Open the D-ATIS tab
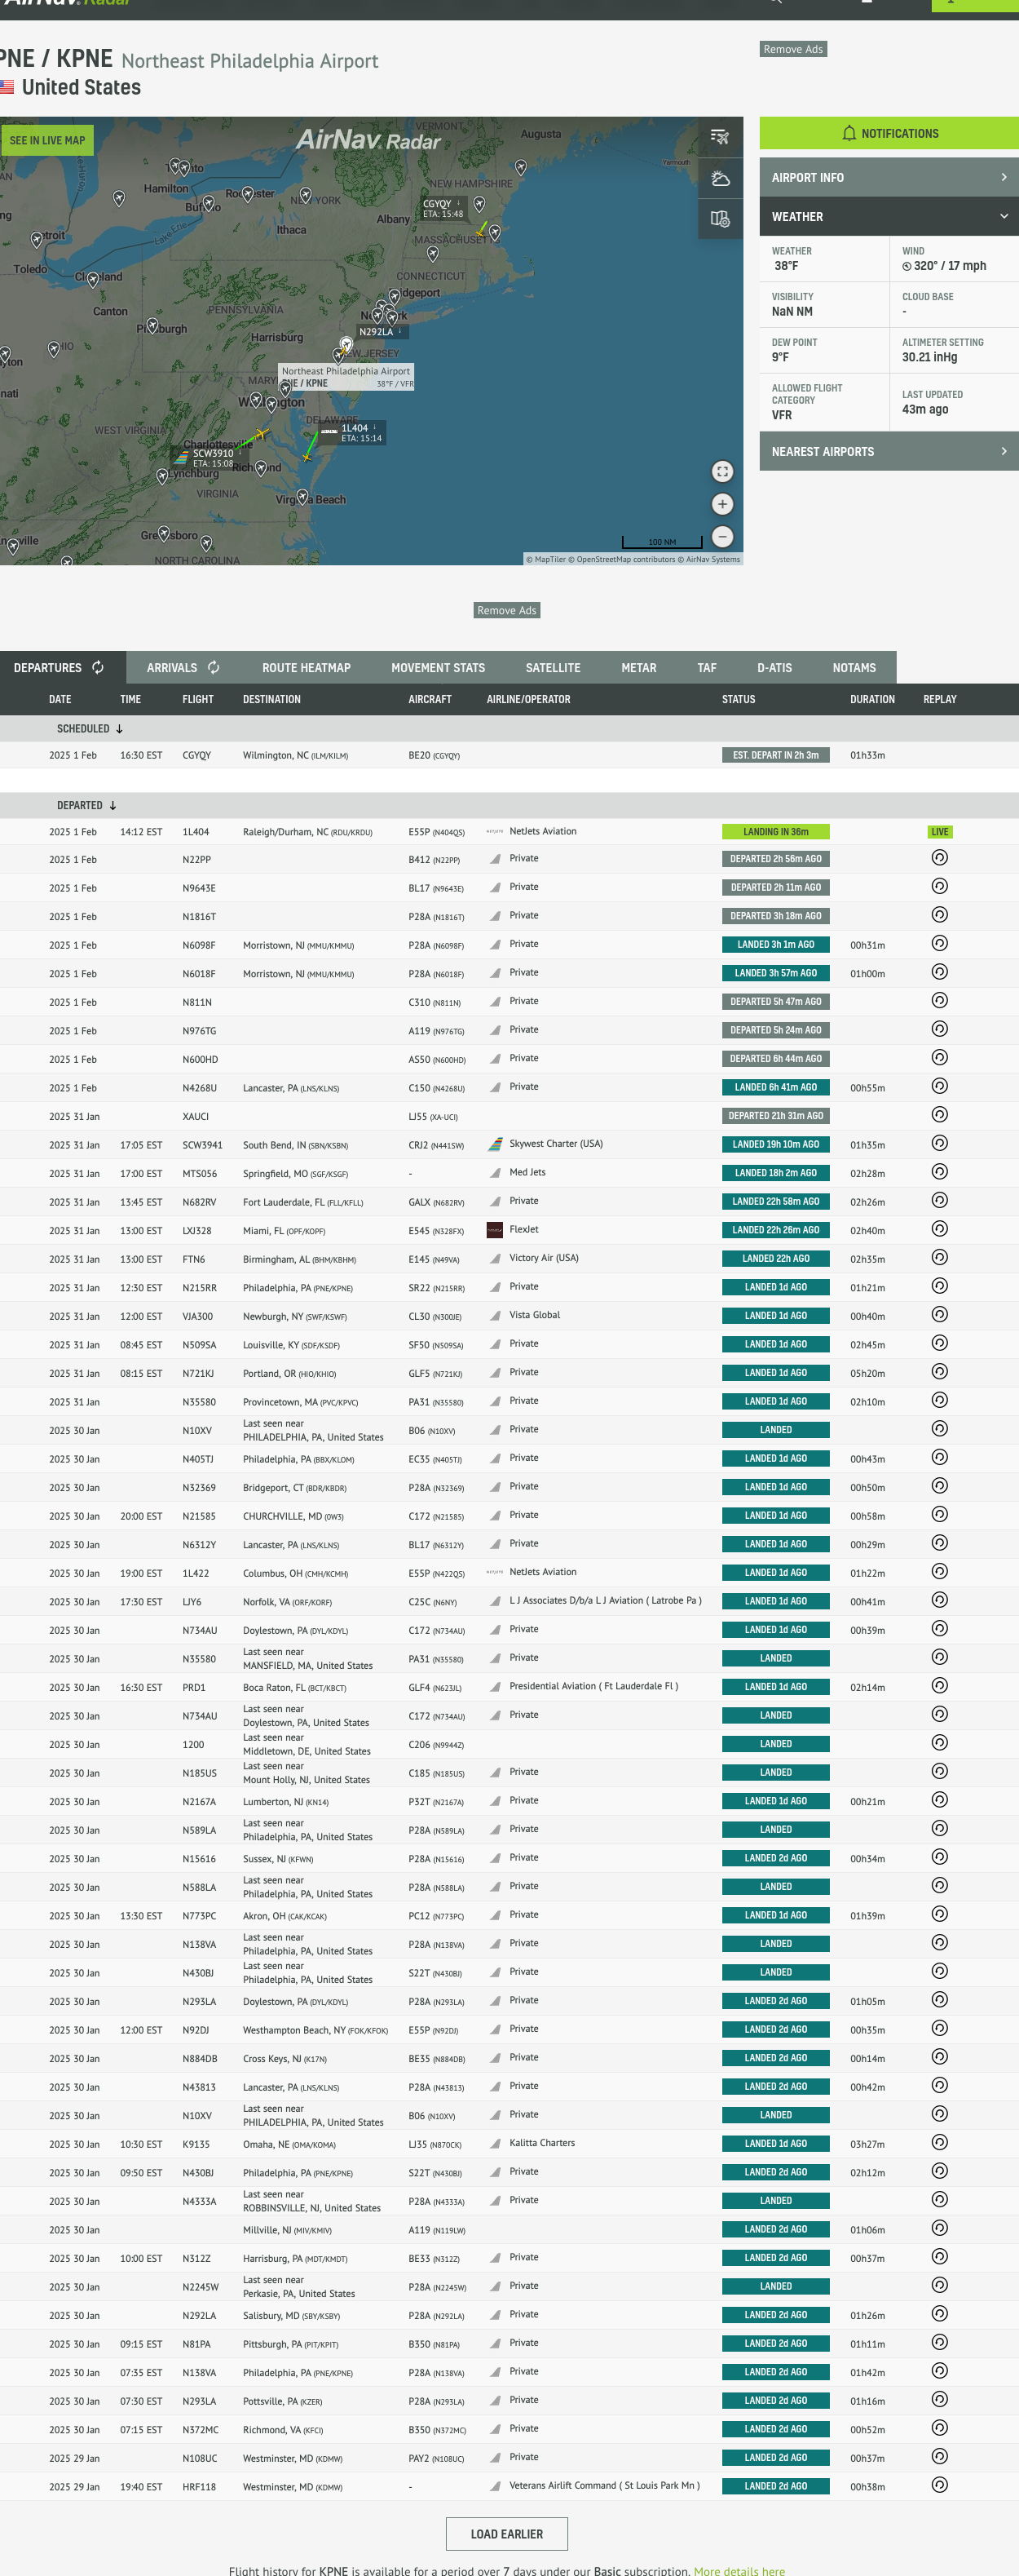Image resolution: width=1019 pixels, height=2576 pixels. pos(774,667)
